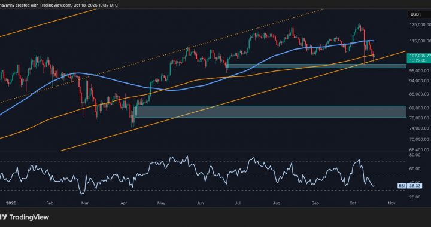Screen dimensions: 431x227
Task: Click the 94,000.00 price axis label
Action: coord(420,81)
